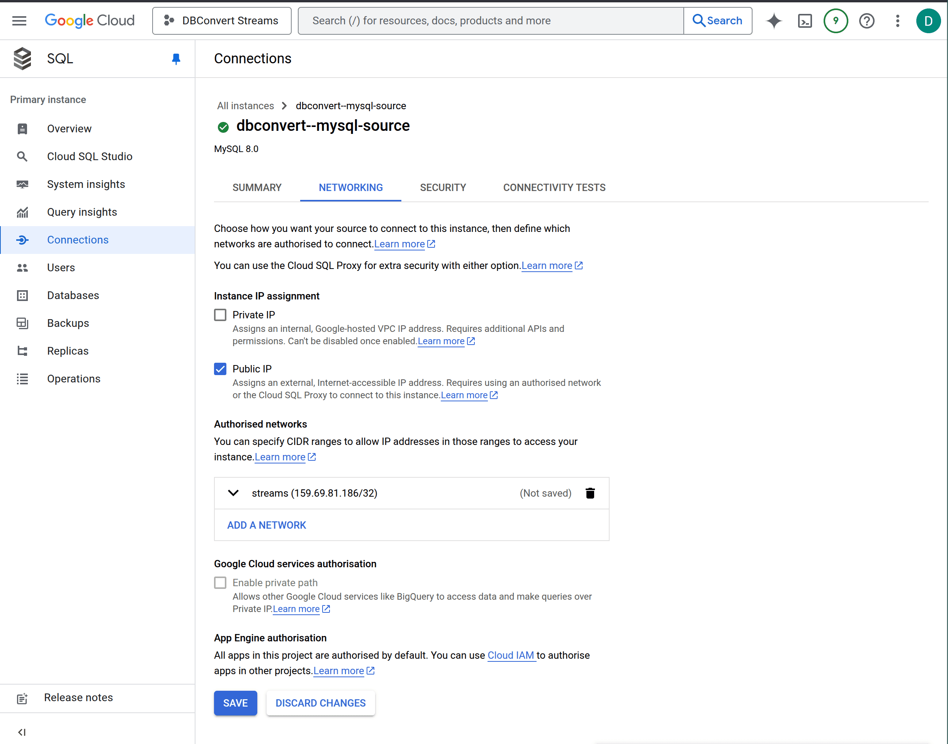Open Users menu item
948x744 pixels.
tap(98, 267)
